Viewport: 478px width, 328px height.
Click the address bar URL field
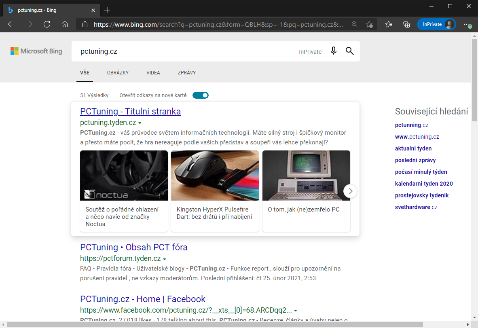click(218, 24)
